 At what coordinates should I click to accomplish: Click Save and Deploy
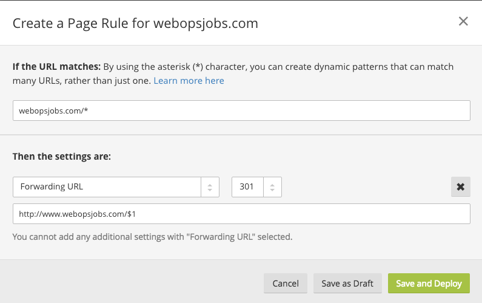tap(429, 283)
